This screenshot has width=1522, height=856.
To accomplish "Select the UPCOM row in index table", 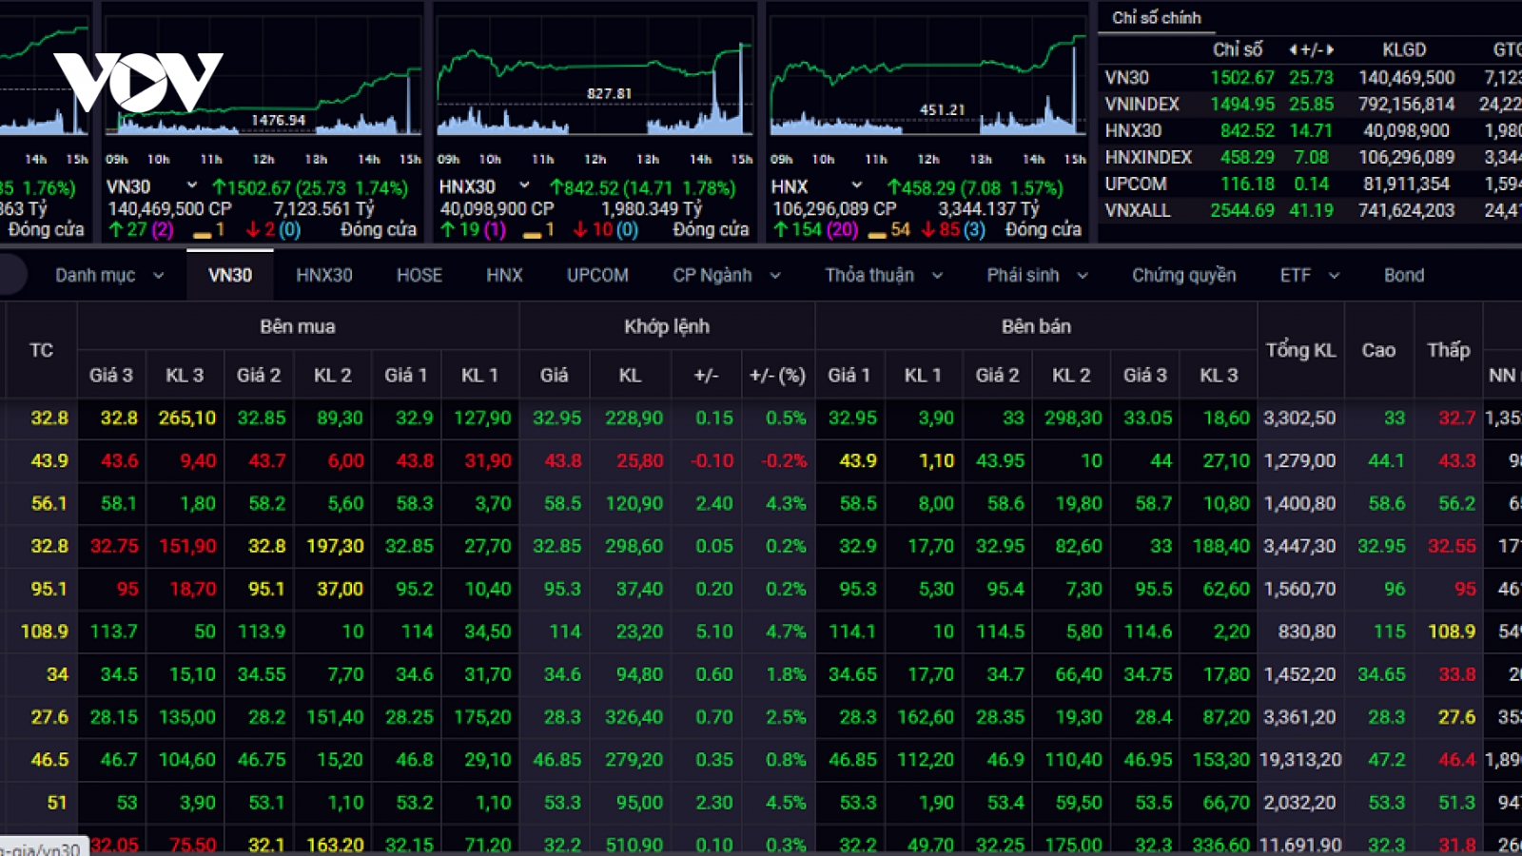I will pyautogui.click(x=1311, y=184).
